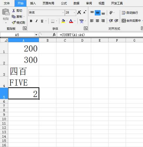This screenshot has width=143, height=147.
Task: Apply yellow fill color bucket
Action: tap(63, 21)
